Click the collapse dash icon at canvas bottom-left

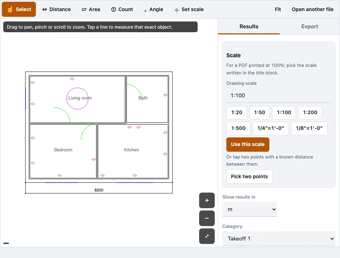tap(6, 243)
